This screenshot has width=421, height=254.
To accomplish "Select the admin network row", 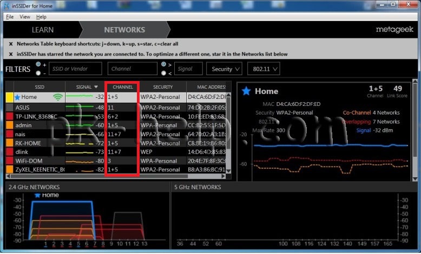I will tap(116, 125).
